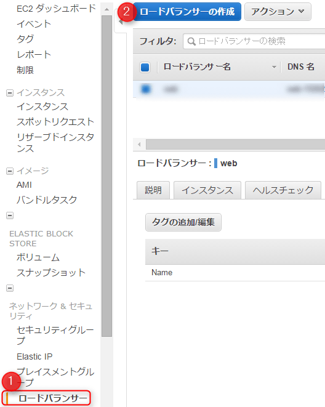
Task: Toggle the blurred load balancer row checkbox
Action: 145,89
